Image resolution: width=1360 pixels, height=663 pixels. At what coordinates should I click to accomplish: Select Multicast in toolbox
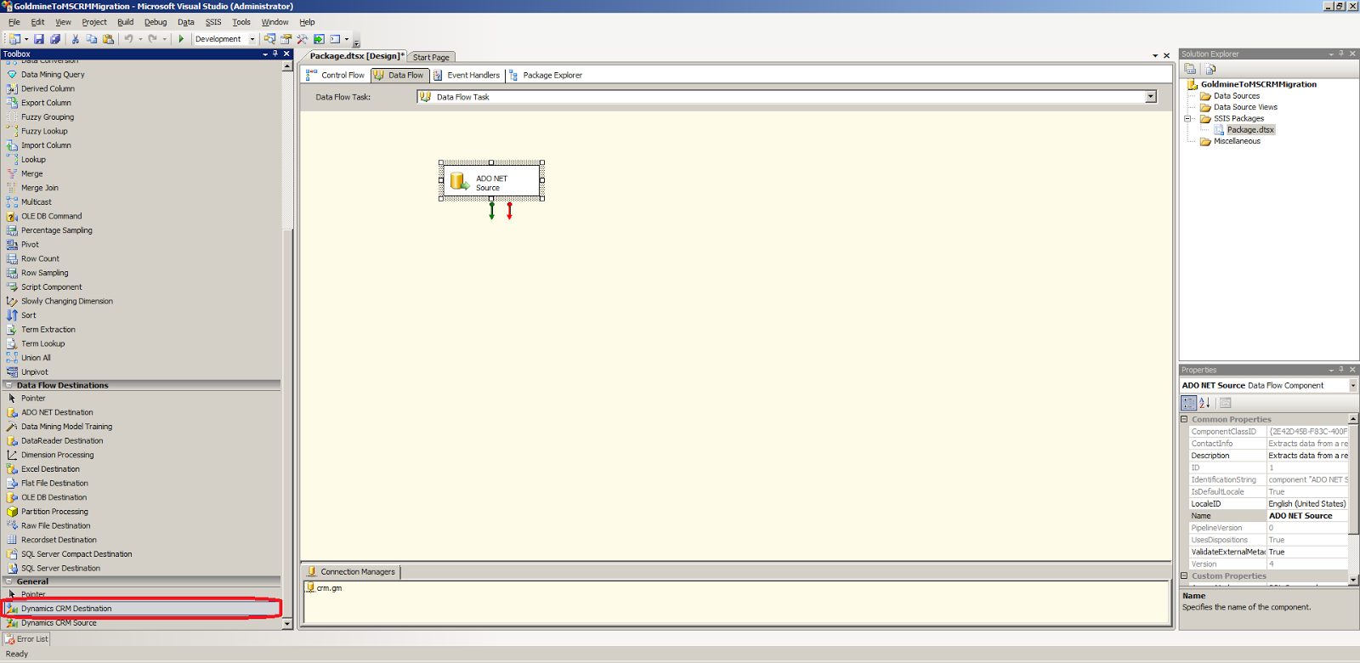tap(37, 202)
